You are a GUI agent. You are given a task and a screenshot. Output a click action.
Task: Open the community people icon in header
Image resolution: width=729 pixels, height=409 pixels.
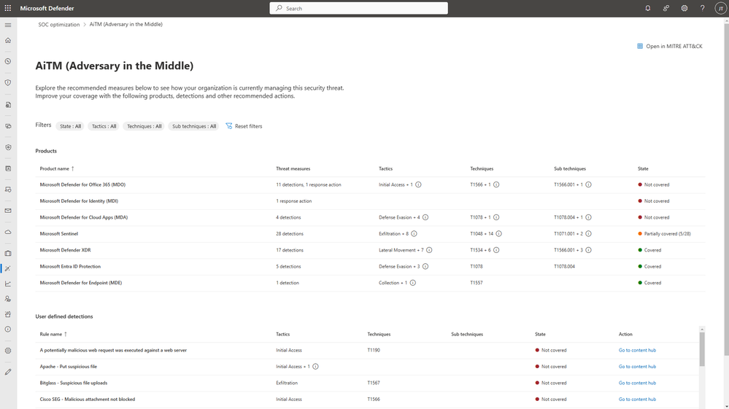[x=666, y=8]
